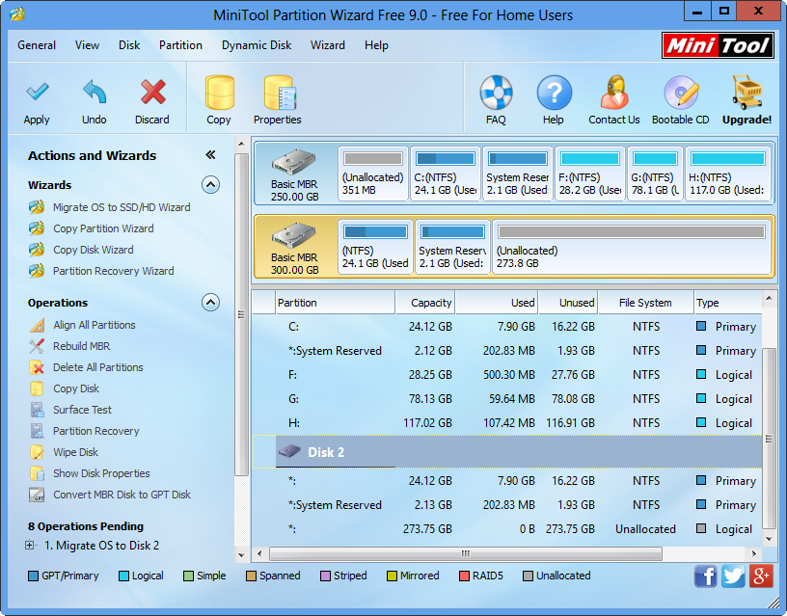The image size is (787, 616).
Task: Sort by the Partition column header
Action: [336, 303]
